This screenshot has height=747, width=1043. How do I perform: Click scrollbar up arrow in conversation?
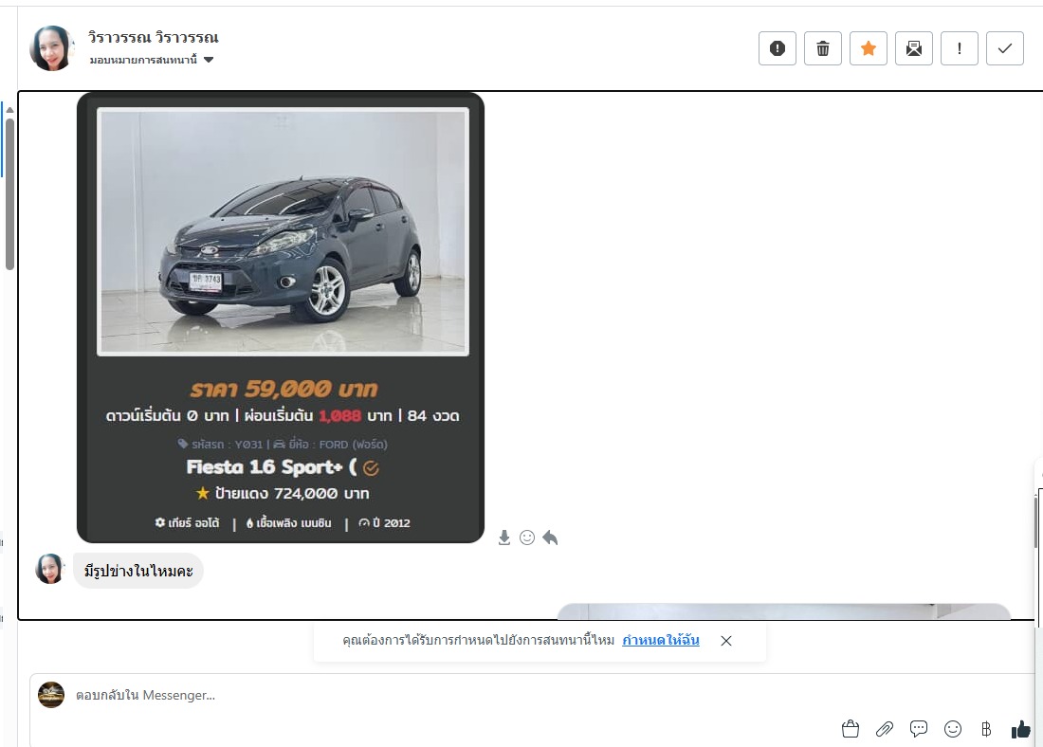coord(9,110)
